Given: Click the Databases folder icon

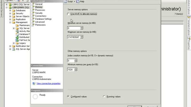Looking at the screenshot, I should 14,10.
